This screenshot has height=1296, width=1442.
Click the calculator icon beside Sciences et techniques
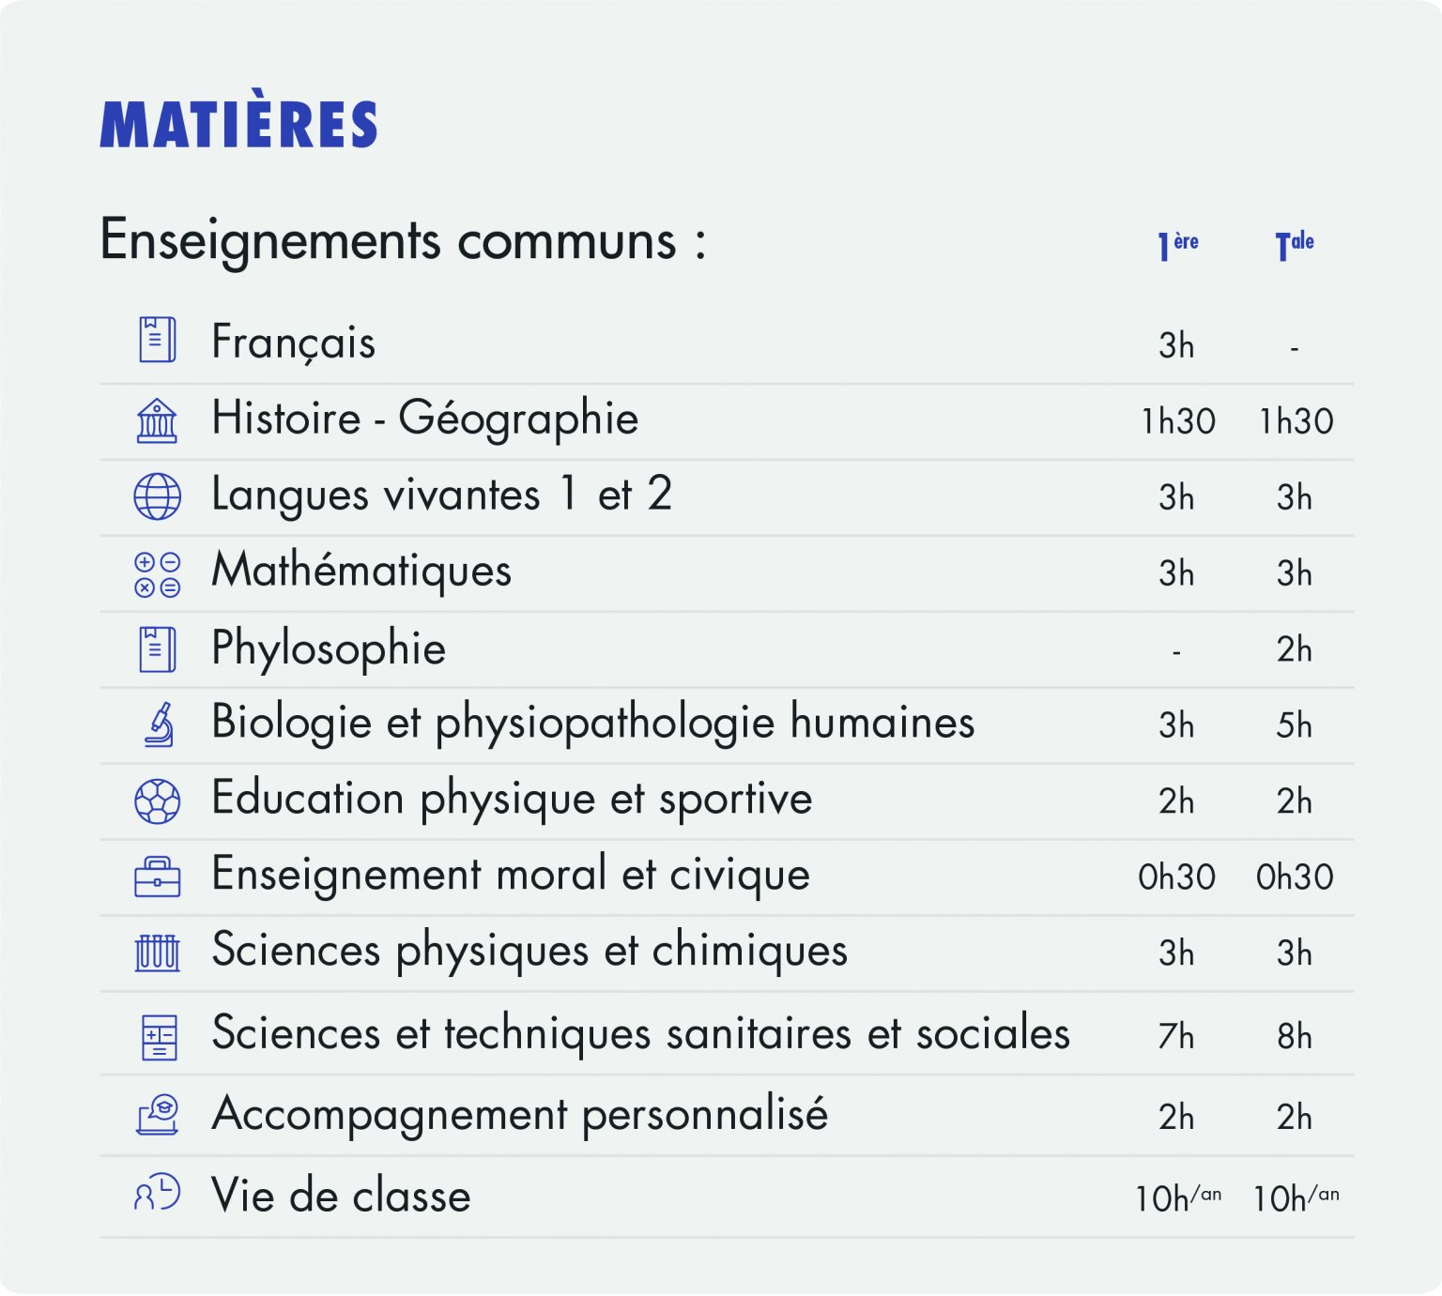(159, 1037)
